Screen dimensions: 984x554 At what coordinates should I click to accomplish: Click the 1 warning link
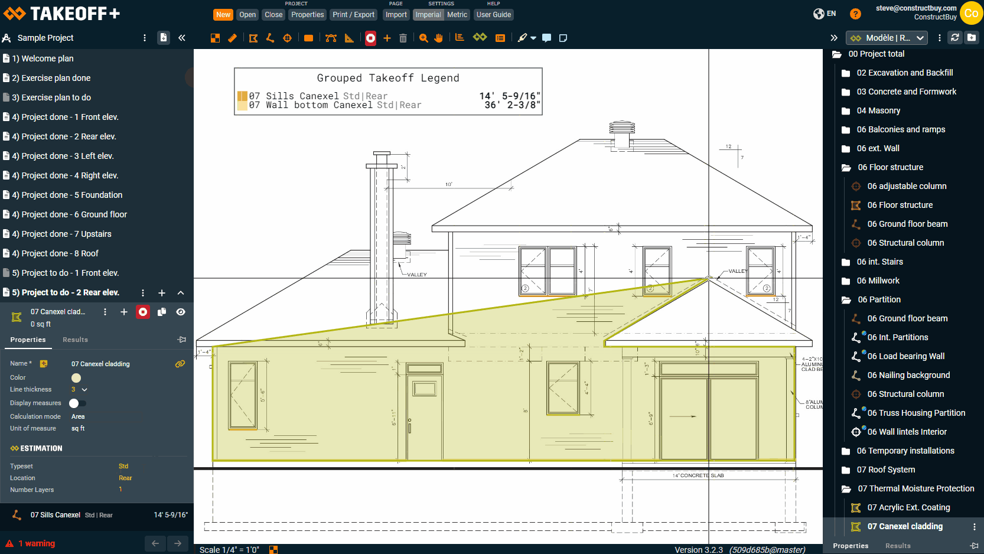[36, 543]
